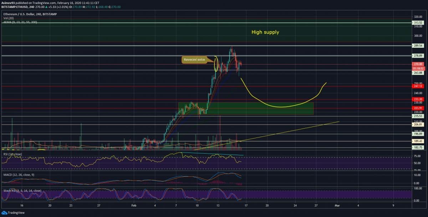
Task: Click the TradingView cloud logo icon
Action: (x=4, y=213)
